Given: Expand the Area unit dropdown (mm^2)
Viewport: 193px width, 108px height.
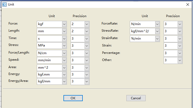Looking at the screenshot, I should [x=52, y=68].
